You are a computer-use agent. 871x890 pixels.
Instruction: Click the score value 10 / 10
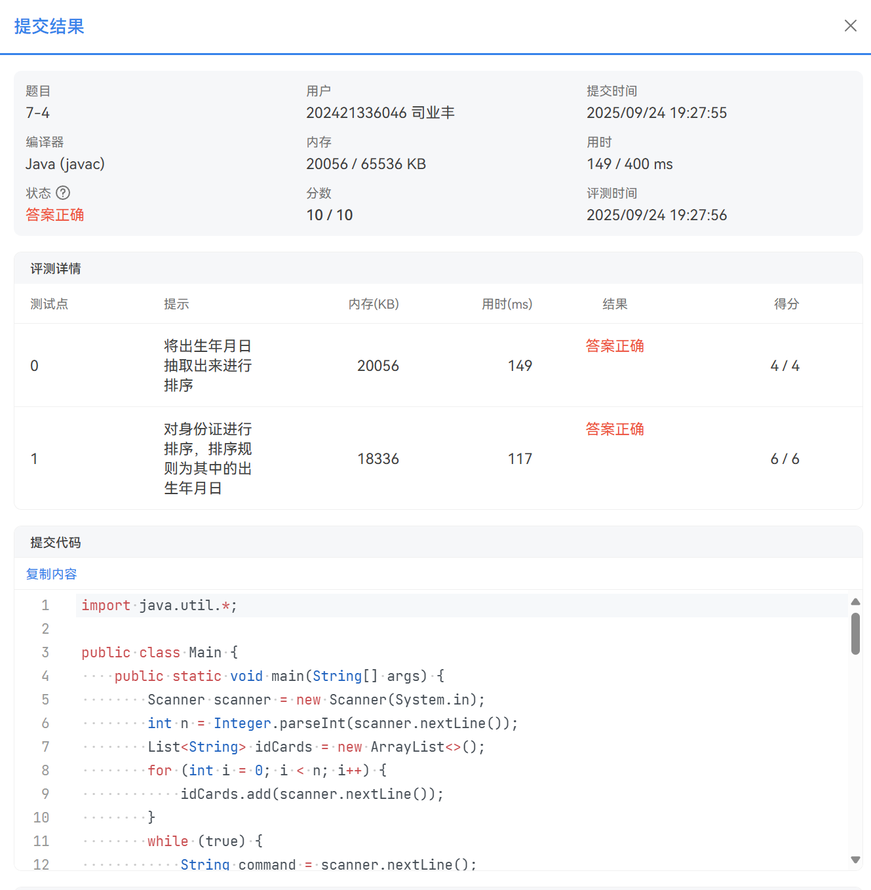[x=330, y=215]
